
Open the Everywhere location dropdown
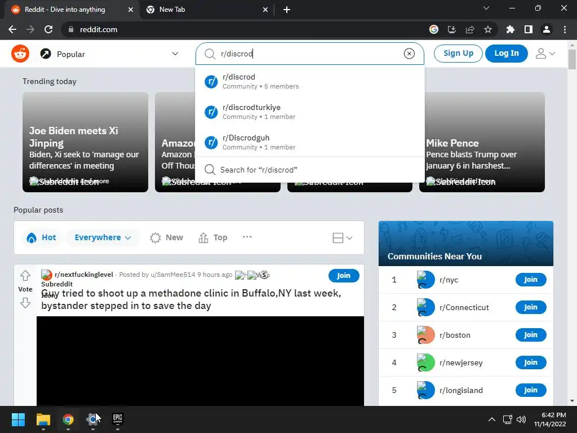[103, 237]
